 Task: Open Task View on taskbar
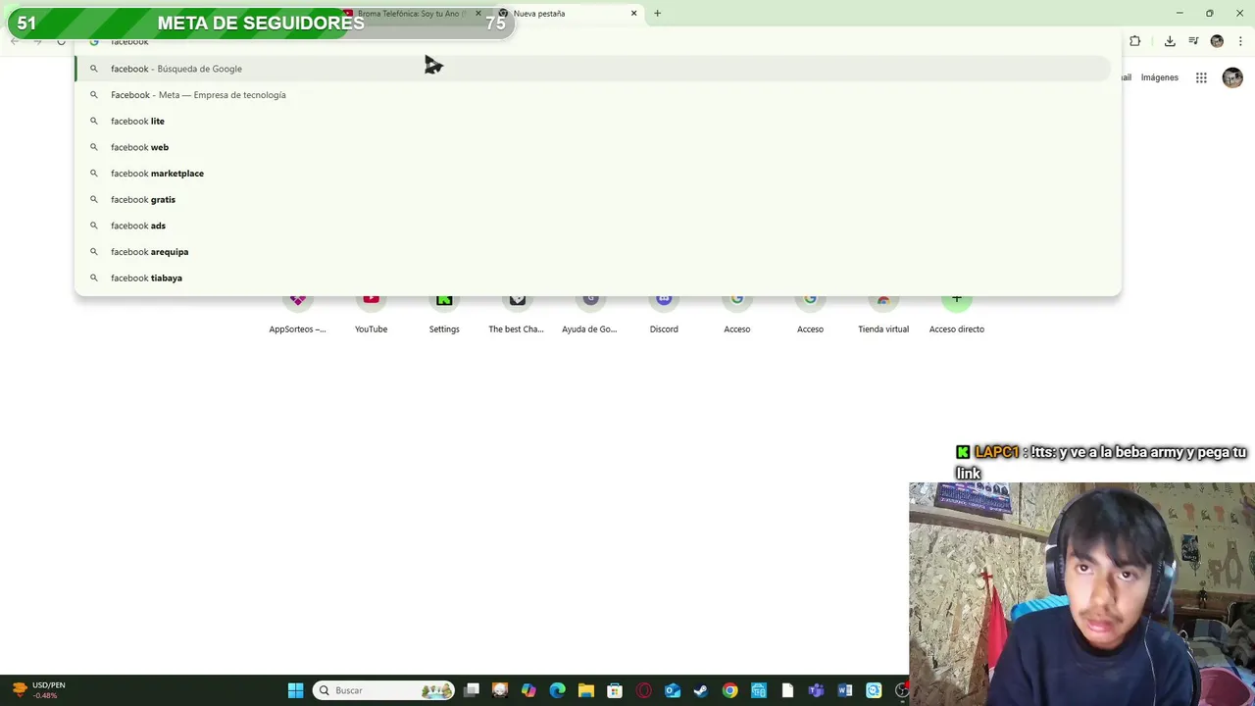[x=472, y=690]
